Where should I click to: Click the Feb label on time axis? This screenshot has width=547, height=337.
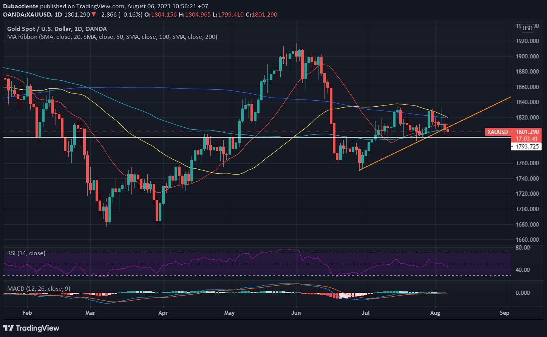[27, 312]
